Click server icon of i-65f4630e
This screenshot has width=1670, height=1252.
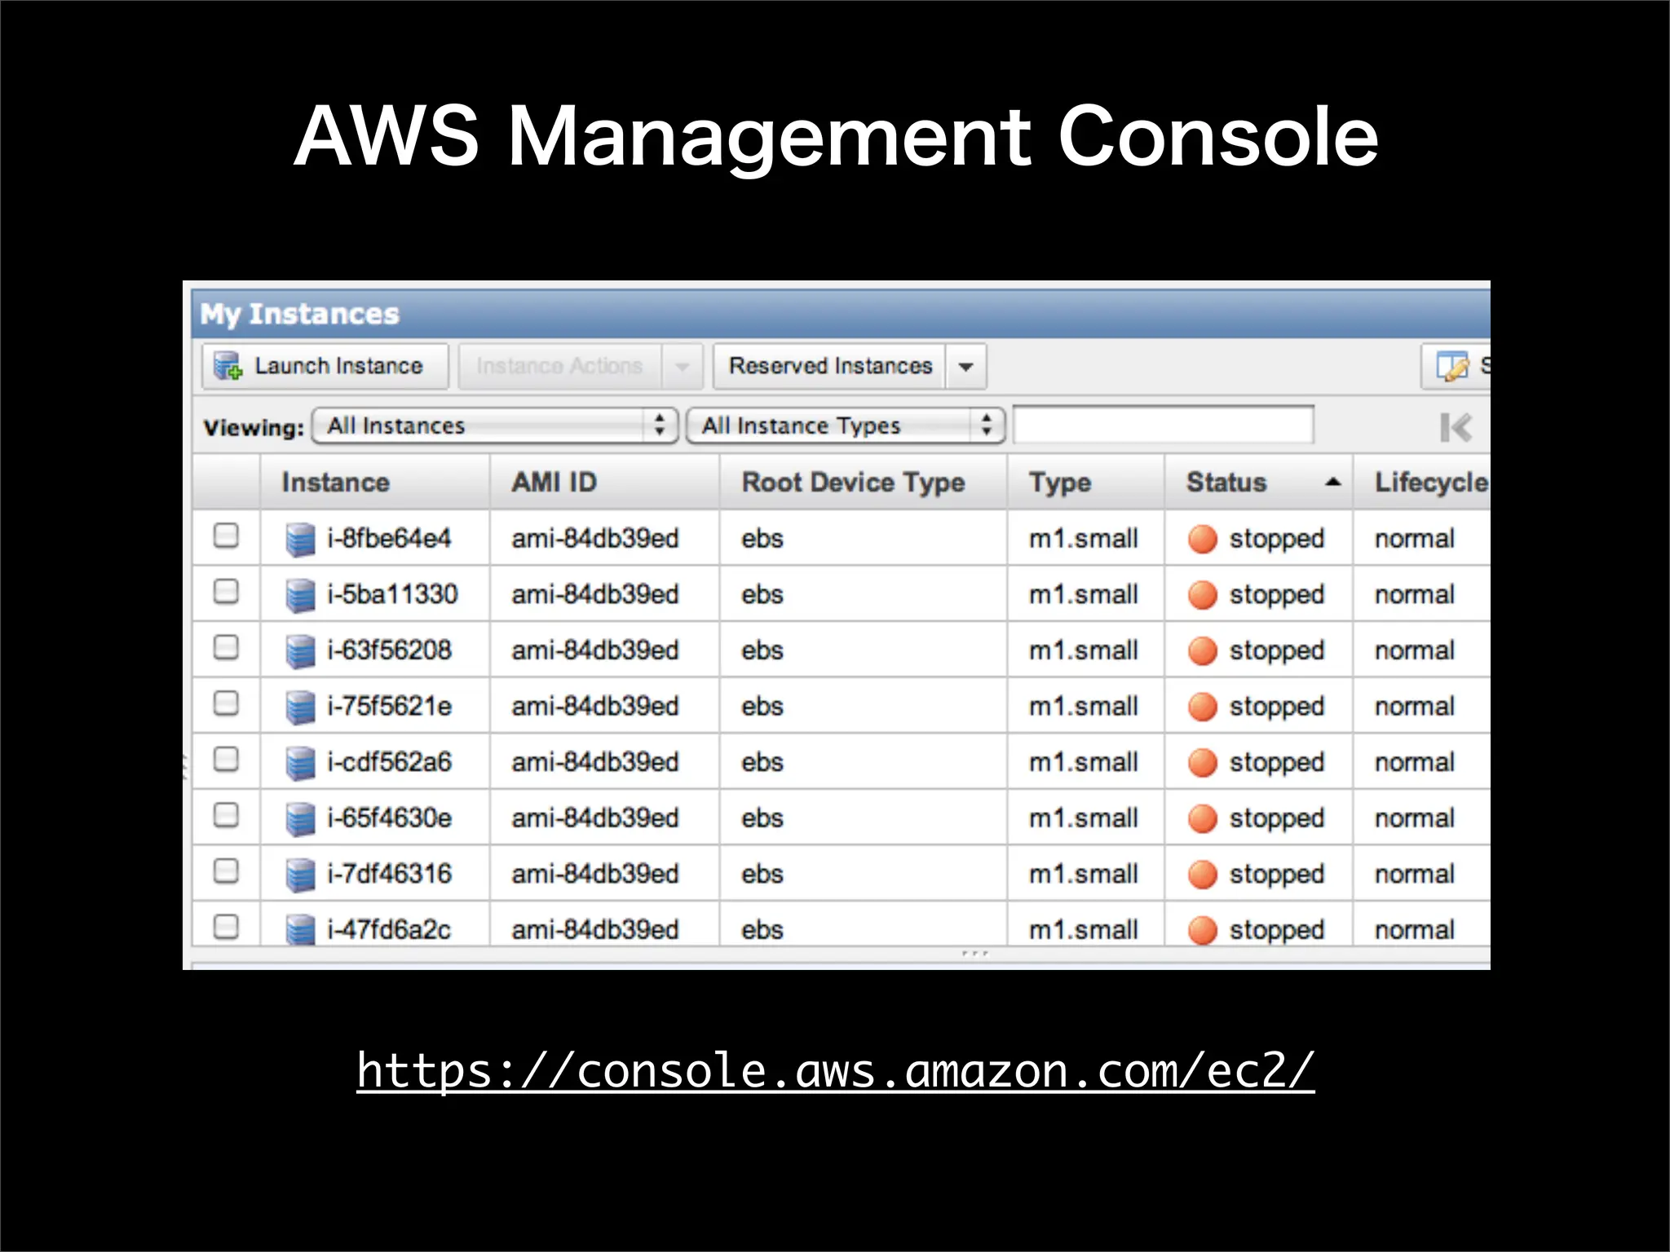tap(300, 818)
